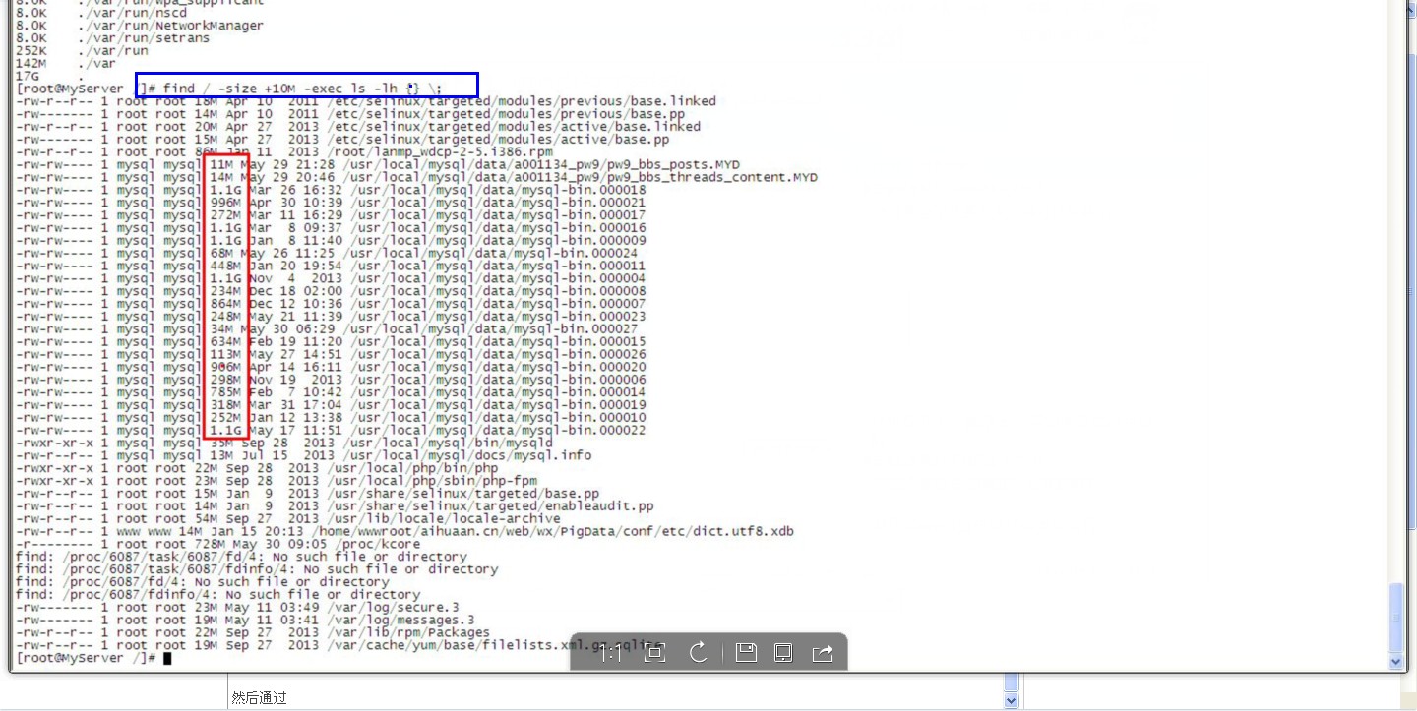Click the blue-boxed find command text
This screenshot has width=1417, height=711.
[x=305, y=88]
